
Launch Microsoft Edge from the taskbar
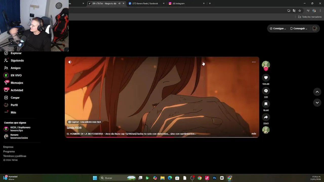pos(170,178)
